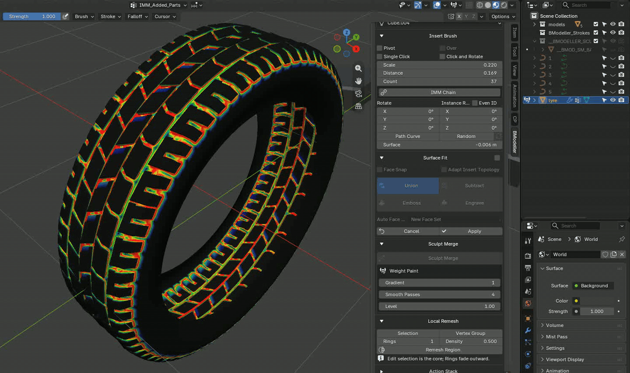Screen dimensions: 630x373
Task: Toggle X axis symmetry button
Action: (x=459, y=16)
